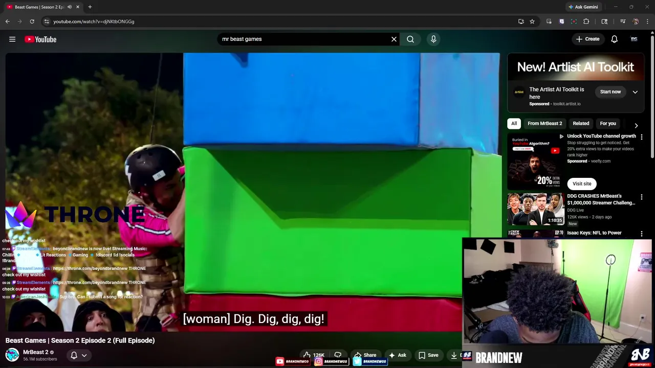Image resolution: width=655 pixels, height=368 pixels.
Task: Select the All filter chip
Action: pyautogui.click(x=514, y=124)
